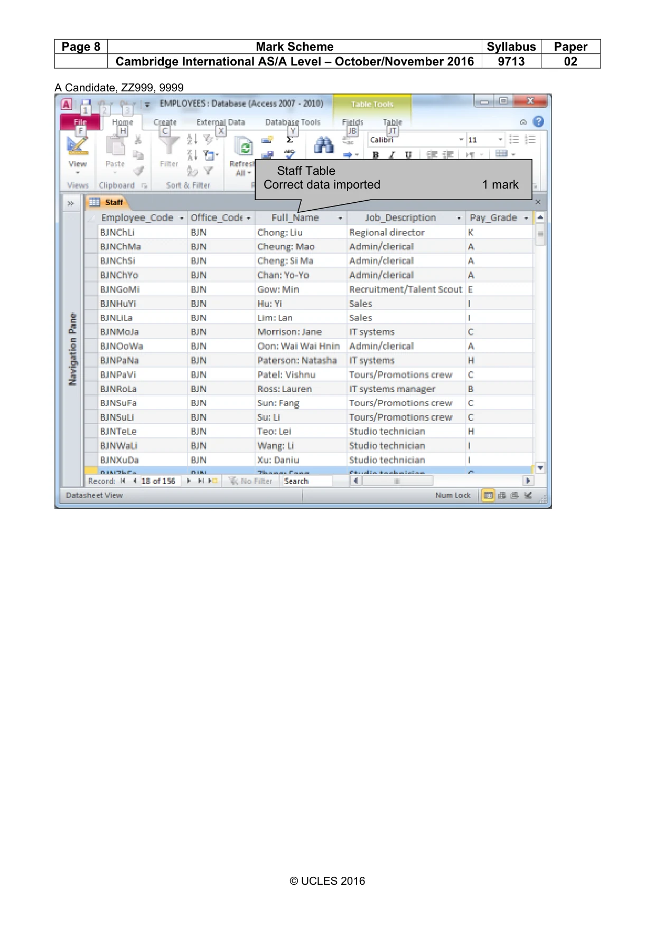Click the record Search box

(x=307, y=481)
